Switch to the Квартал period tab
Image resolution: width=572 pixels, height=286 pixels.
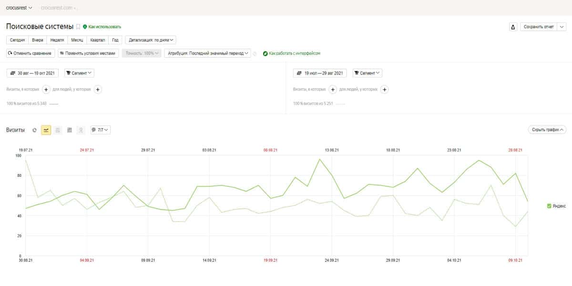click(98, 40)
